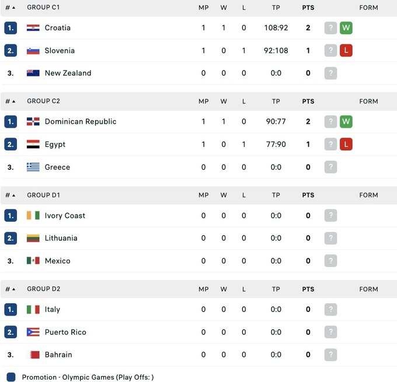This screenshot has width=397, height=382.
Task: Click the Slovenia flag icon
Action: point(33,51)
